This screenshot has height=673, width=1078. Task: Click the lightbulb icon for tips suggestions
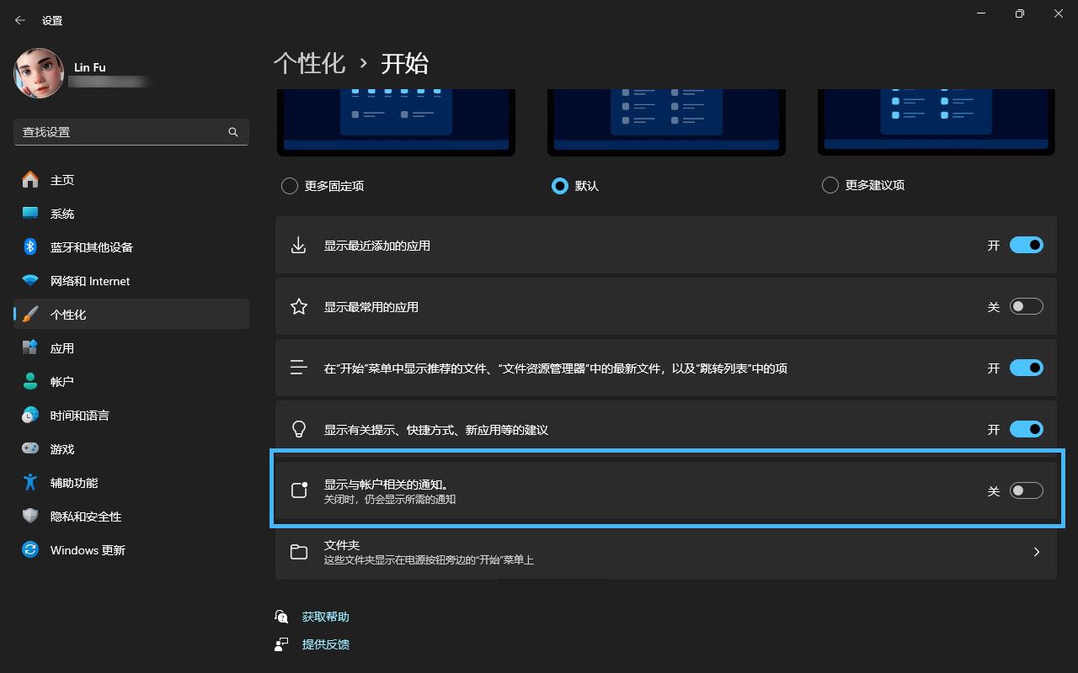coord(299,430)
